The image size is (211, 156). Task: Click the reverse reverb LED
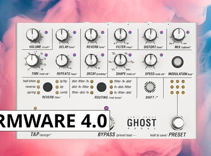[x=38, y=87]
